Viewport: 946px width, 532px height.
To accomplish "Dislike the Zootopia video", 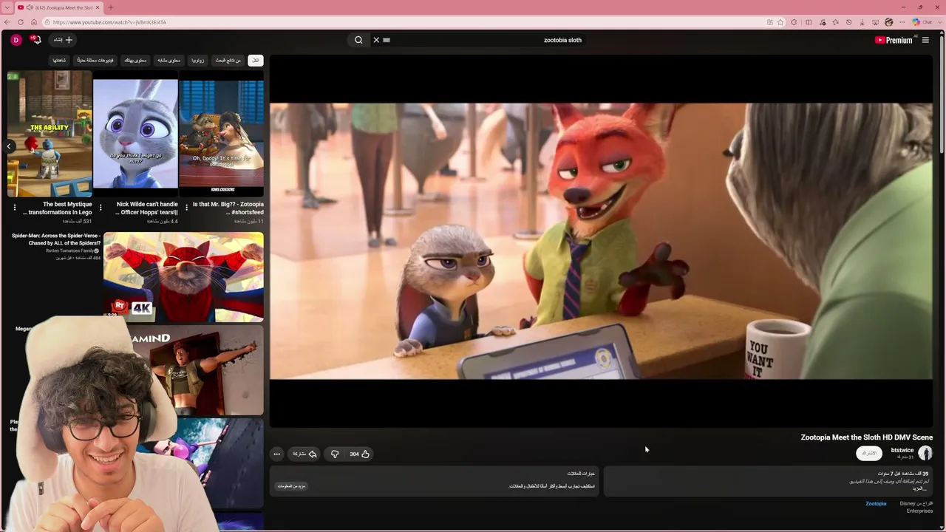I will point(335,454).
